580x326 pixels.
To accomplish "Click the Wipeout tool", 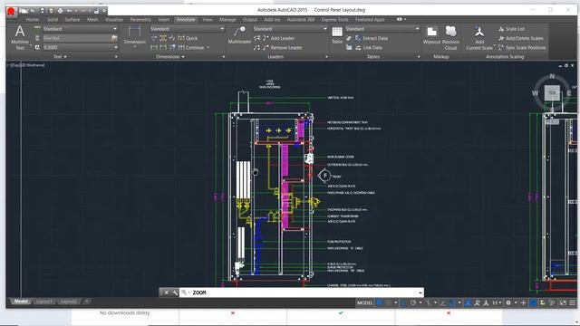I will tap(431, 35).
